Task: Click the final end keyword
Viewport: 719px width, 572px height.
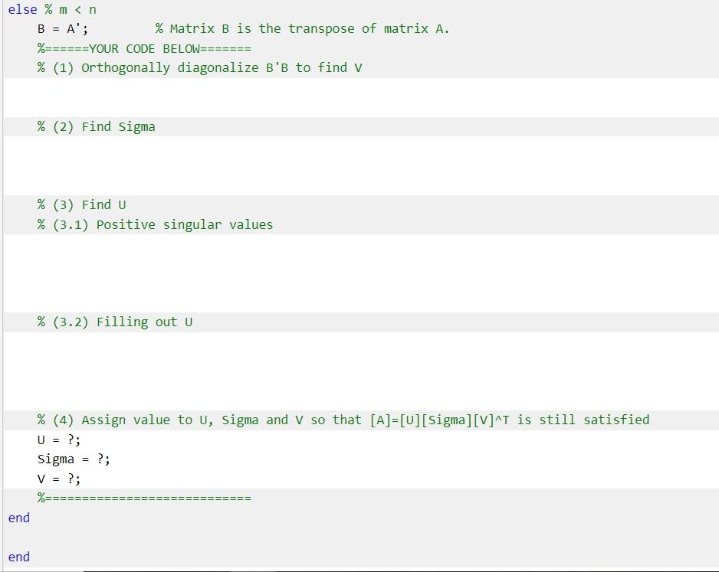Action: pyautogui.click(x=18, y=557)
